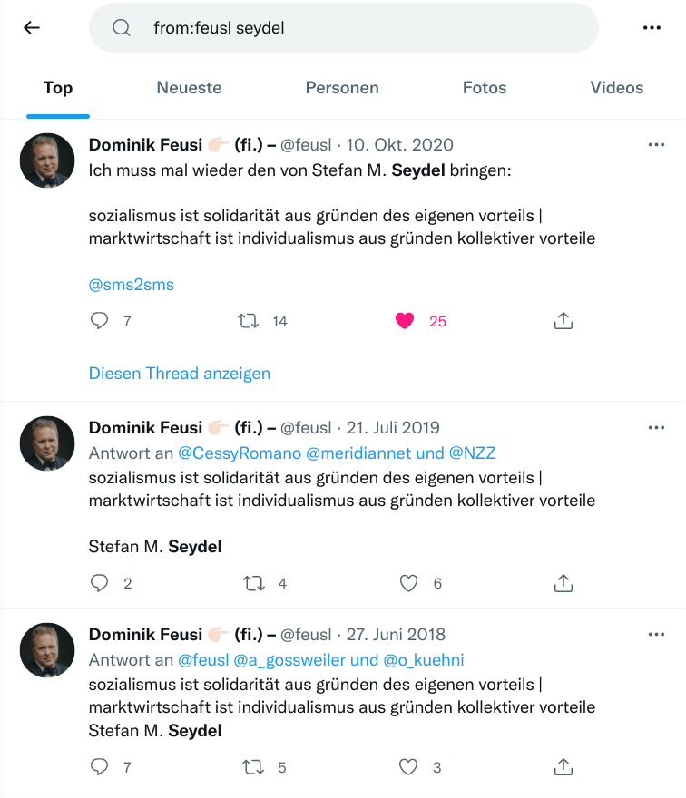
Task: Share the 10. Okt. 2020 tweet
Action: (x=563, y=321)
